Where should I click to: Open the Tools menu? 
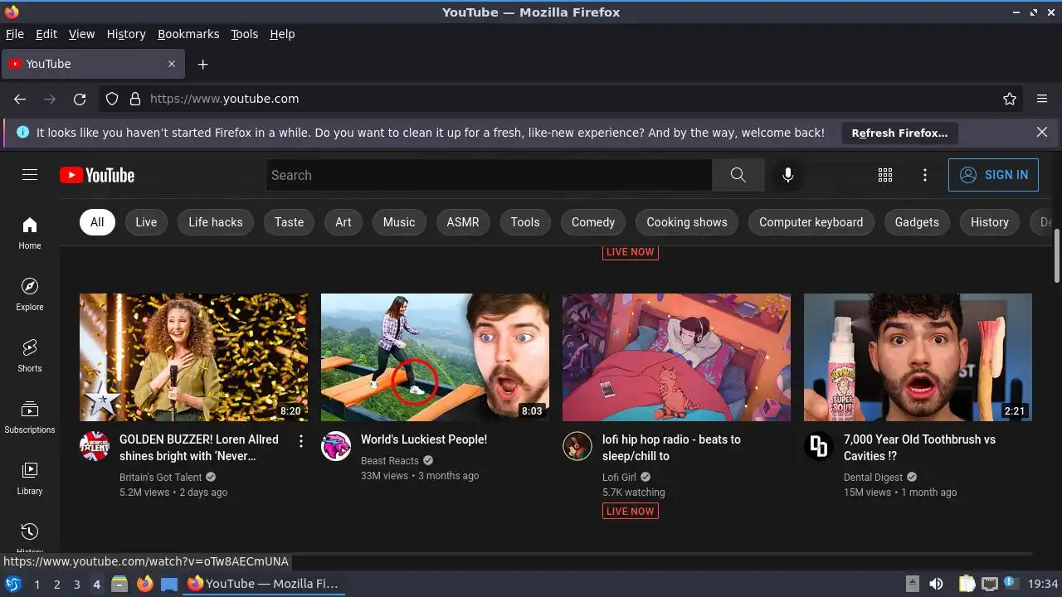tap(245, 34)
